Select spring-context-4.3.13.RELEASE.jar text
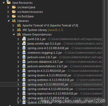 click(50, 89)
